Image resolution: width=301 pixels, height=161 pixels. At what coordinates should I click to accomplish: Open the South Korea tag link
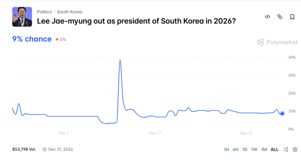point(69,12)
